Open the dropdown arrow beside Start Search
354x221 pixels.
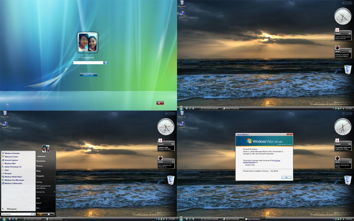click(x=35, y=214)
